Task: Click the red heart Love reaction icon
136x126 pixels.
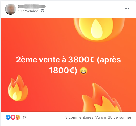Action: [x=13, y=117]
